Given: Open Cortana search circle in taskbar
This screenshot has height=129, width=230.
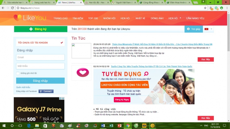Looking at the screenshot, I should click(12, 126).
